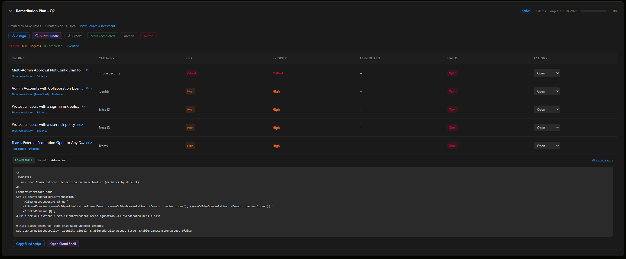Open the Microsoft Learn external link
The height and width of the screenshot is (259, 626).
pyautogui.click(x=602, y=160)
